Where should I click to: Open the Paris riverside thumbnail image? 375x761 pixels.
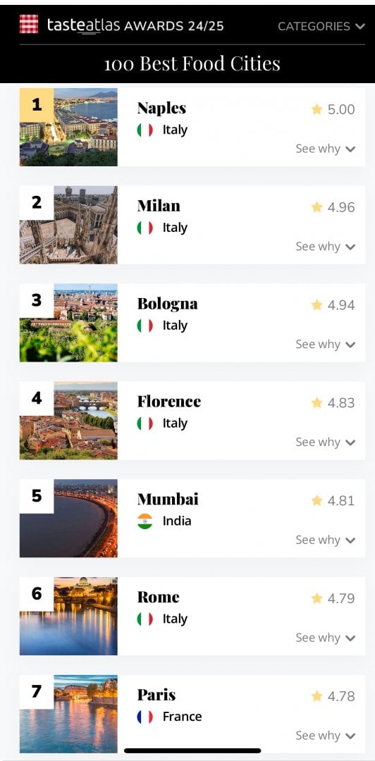point(68,714)
